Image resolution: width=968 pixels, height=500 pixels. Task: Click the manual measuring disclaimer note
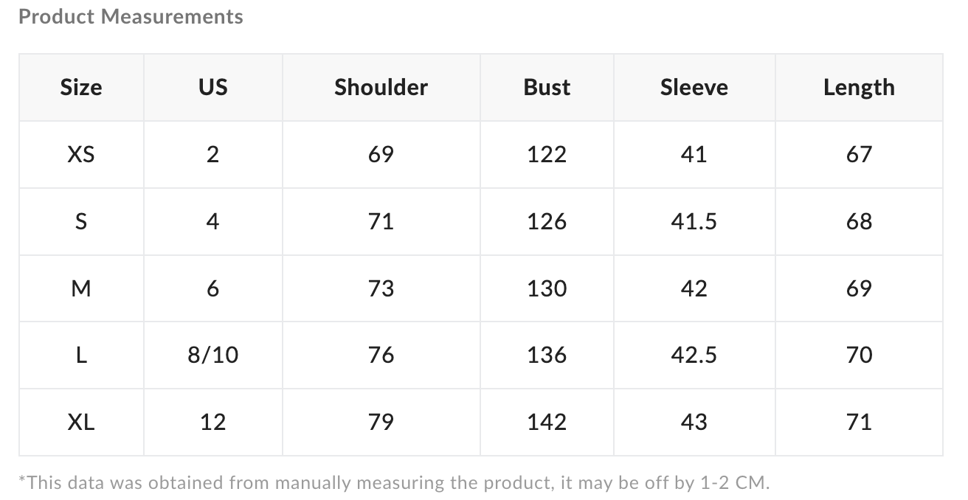point(394,483)
